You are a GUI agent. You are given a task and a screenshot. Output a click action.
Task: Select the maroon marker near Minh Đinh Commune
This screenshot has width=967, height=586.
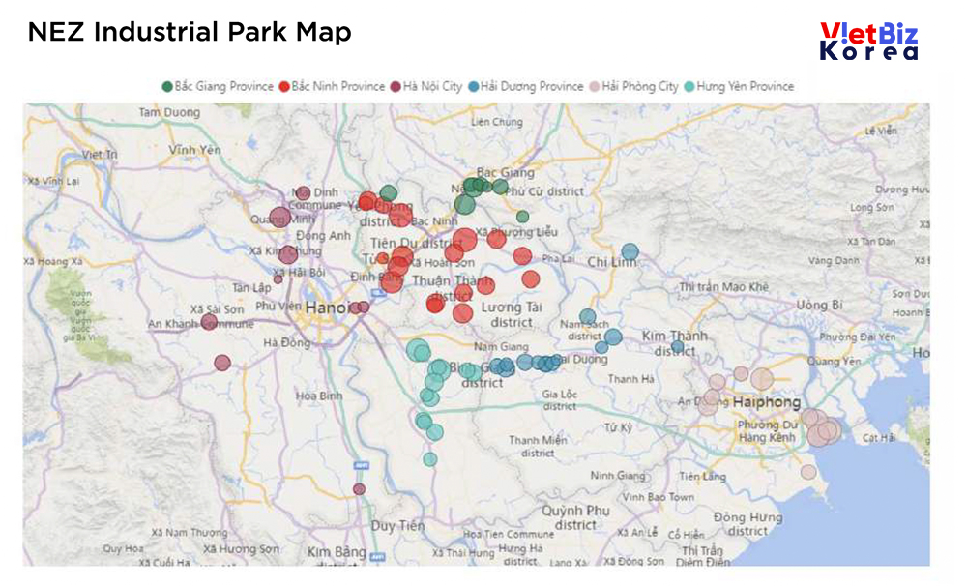(x=303, y=193)
